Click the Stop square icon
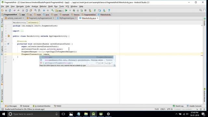 click(85, 10)
